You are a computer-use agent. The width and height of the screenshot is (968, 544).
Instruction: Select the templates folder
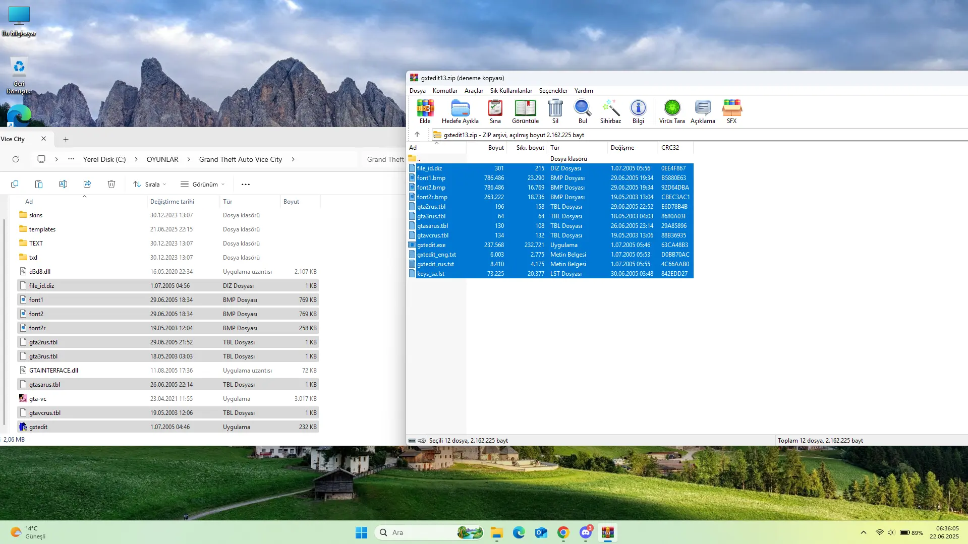coord(167,229)
